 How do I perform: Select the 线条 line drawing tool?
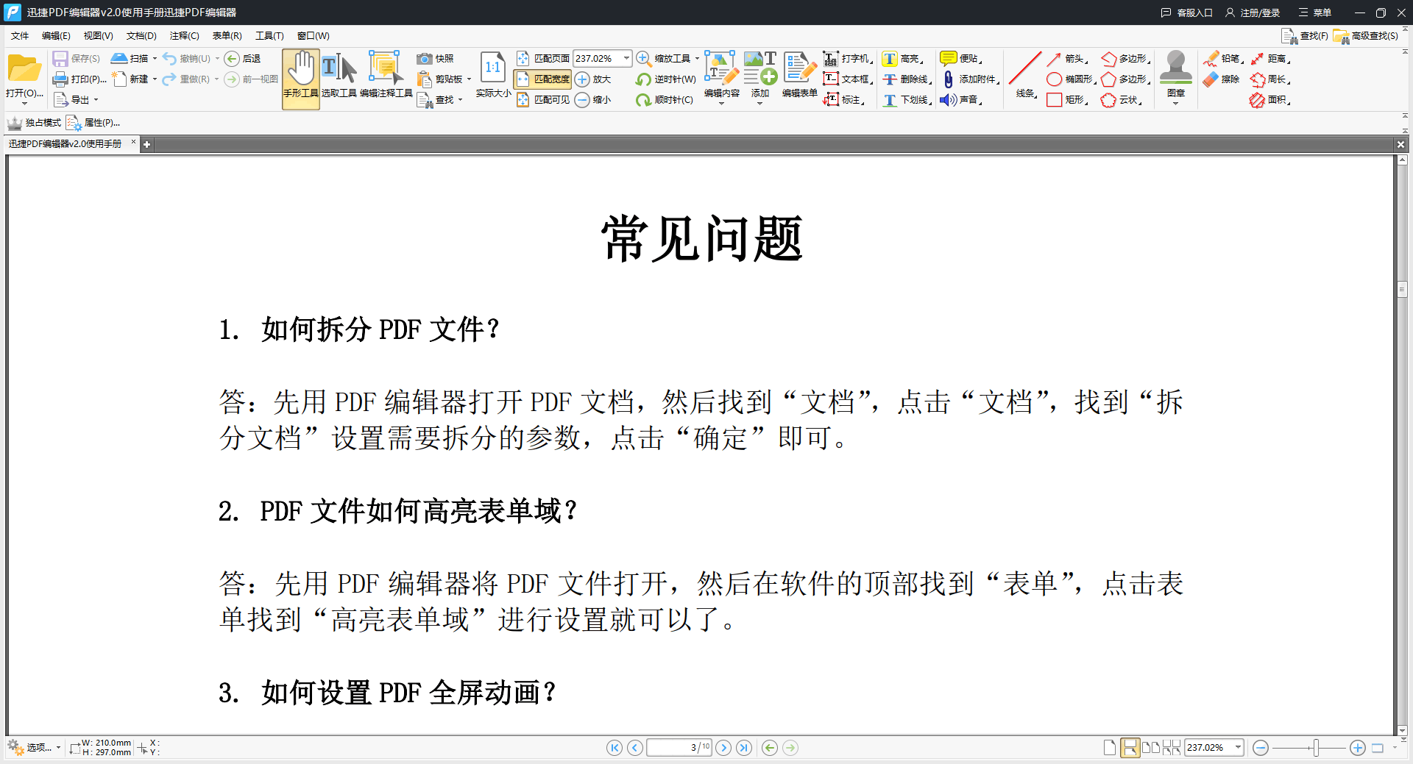(x=1025, y=74)
